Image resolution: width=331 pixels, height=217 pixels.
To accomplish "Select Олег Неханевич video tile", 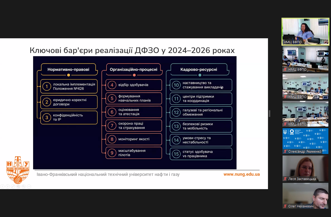I will click(x=305, y=196).
